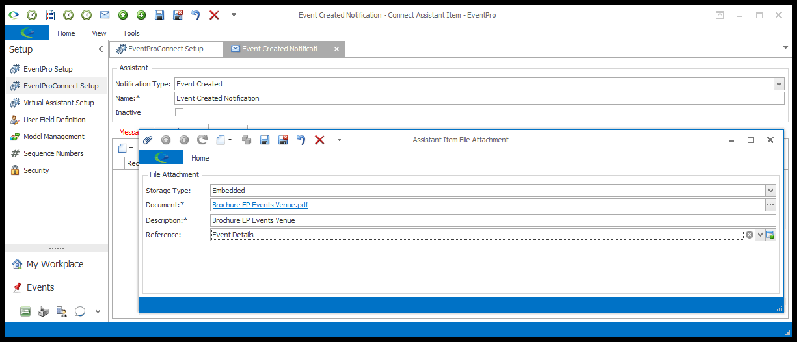Expand navigation bar overflow chevron
Viewport: 797px width, 342px height.
(98, 311)
